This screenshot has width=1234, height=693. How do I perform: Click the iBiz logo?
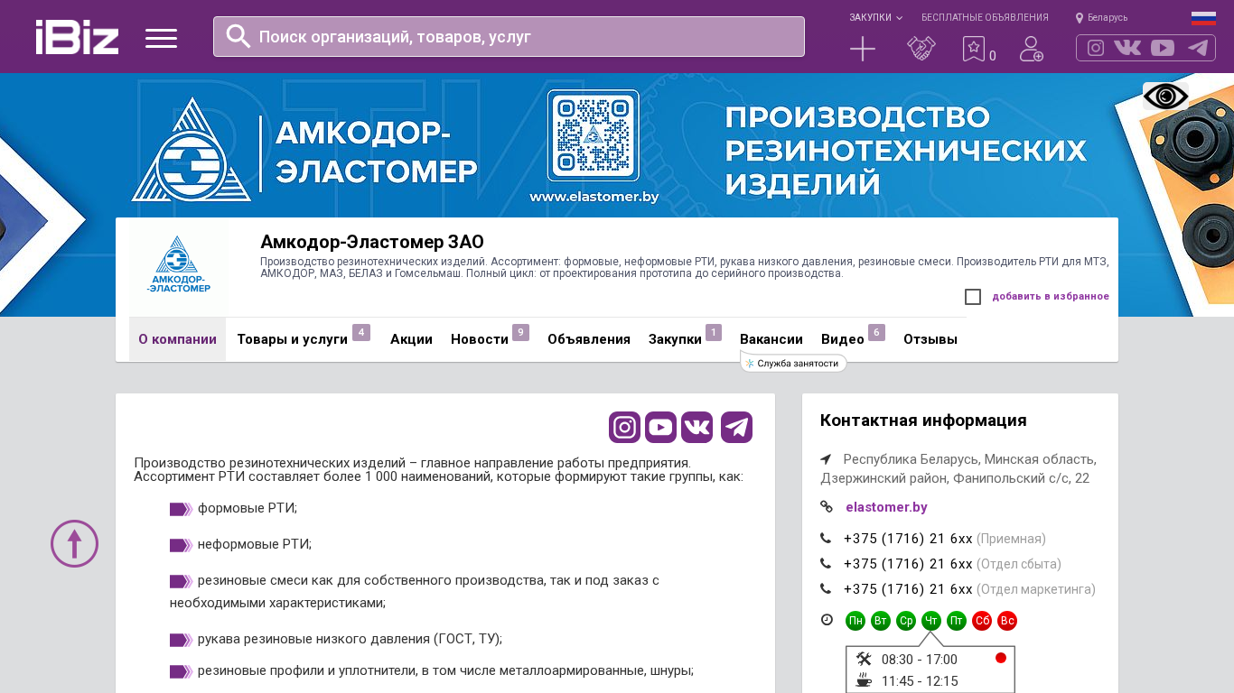click(77, 37)
